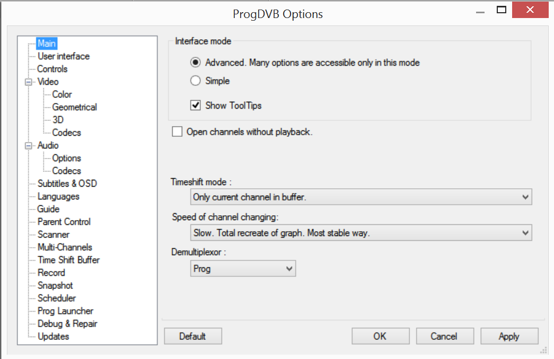This screenshot has height=359, width=554.
Task: Select Parent Control in the tree
Action: pyautogui.click(x=64, y=222)
